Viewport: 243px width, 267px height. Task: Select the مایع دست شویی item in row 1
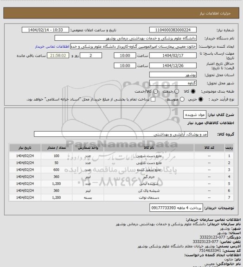pyautogui.click(x=149, y=156)
